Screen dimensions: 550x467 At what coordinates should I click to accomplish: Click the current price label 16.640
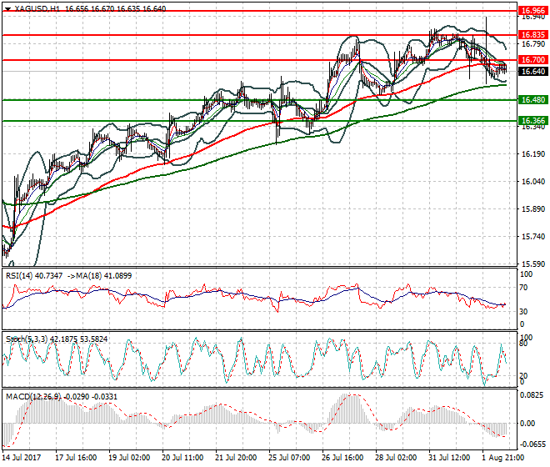[x=533, y=72]
